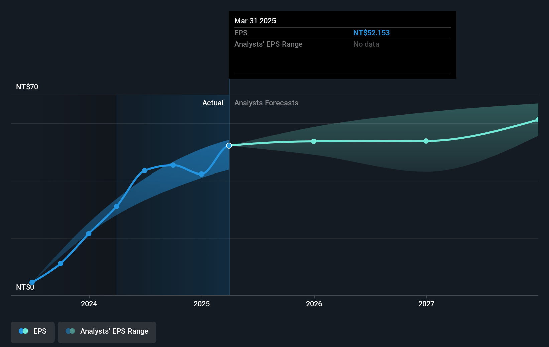Click the Mar 31 2025 tooltip date
This screenshot has height=347, width=549.
[x=255, y=21]
